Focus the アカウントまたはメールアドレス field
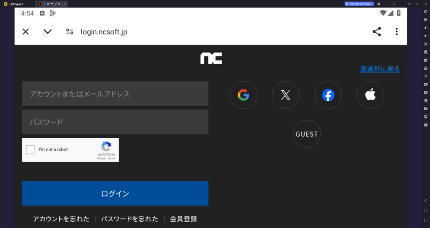The height and width of the screenshot is (228, 430). click(x=115, y=94)
